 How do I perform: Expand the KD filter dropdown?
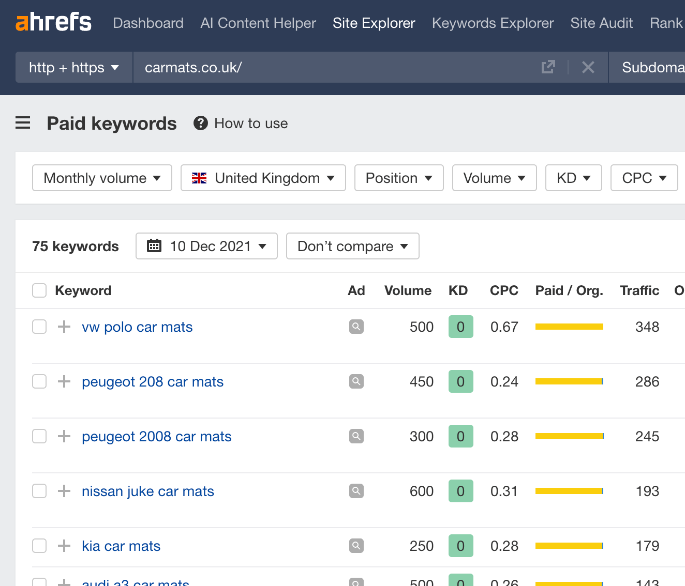pos(573,178)
